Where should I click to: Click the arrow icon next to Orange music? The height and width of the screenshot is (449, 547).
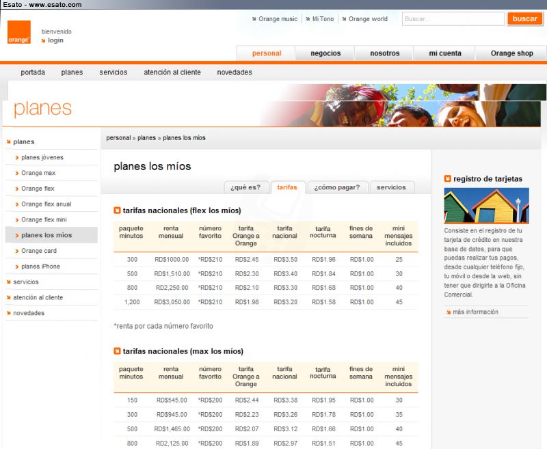point(254,19)
